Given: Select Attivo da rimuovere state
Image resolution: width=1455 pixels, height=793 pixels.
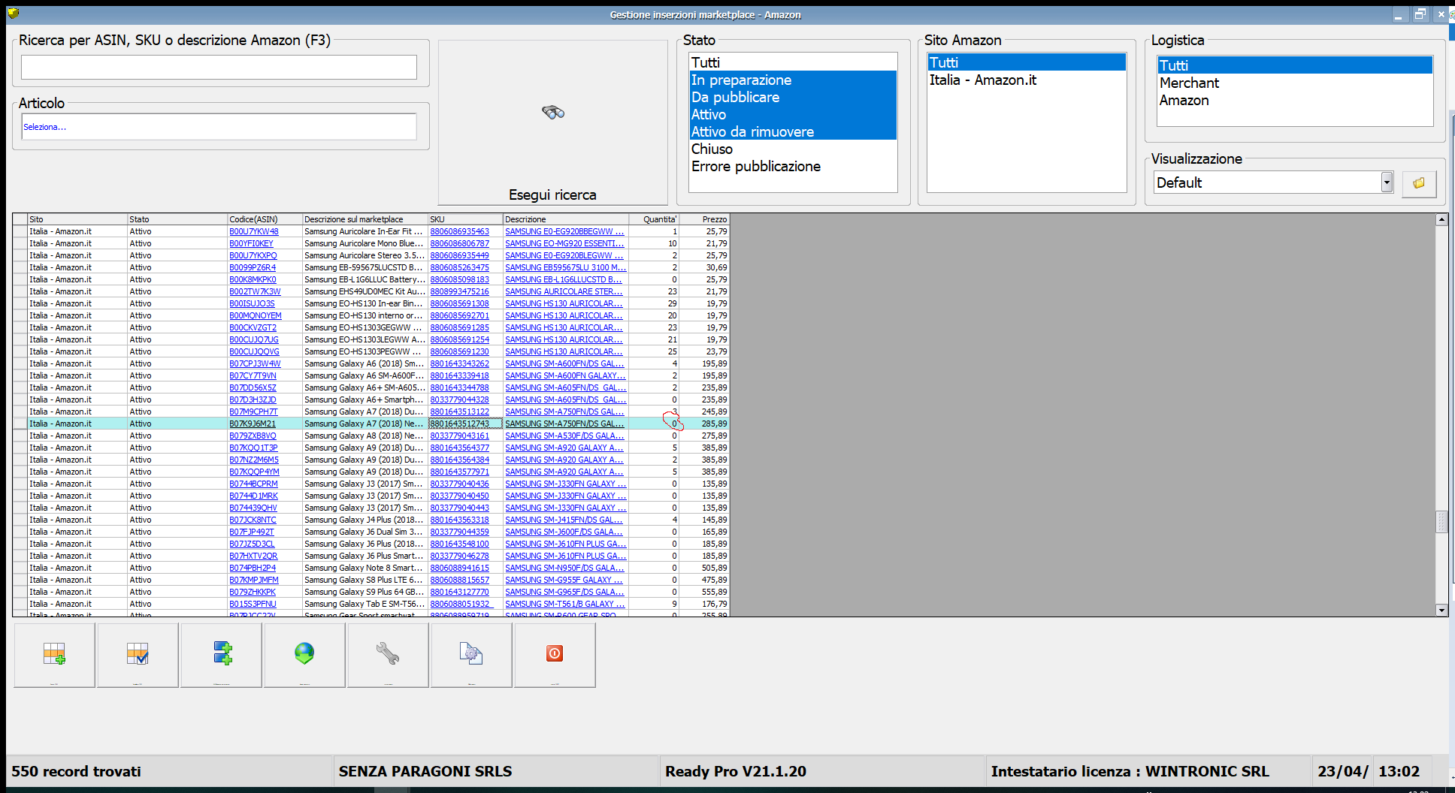Looking at the screenshot, I should tap(793, 131).
